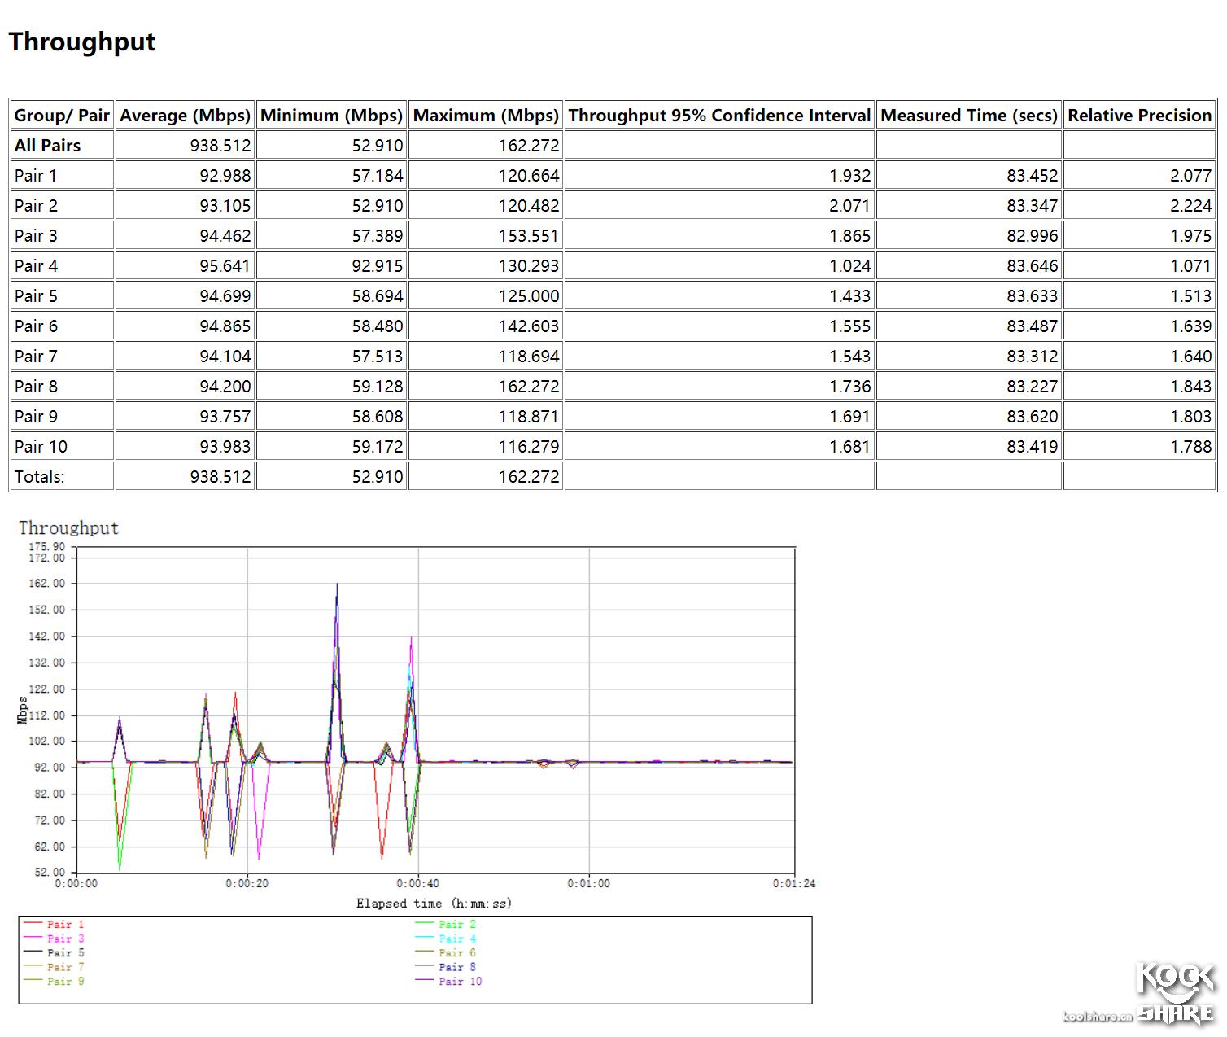Image resolution: width=1227 pixels, height=1037 pixels.
Task: Open the Average (Mbps) column sorting options
Action: [185, 115]
